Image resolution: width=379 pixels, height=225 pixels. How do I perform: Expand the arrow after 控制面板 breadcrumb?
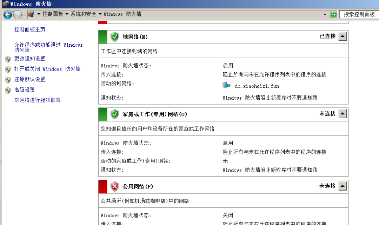(67, 14)
